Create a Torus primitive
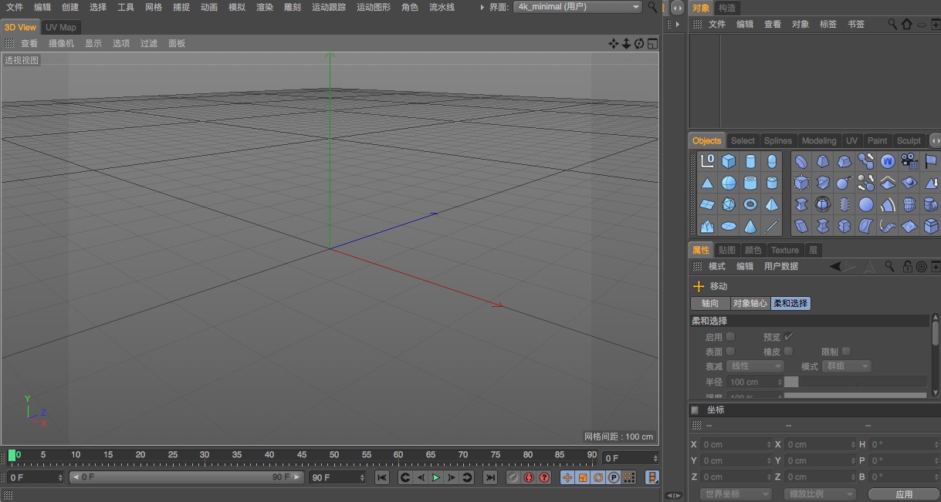Screen dimensions: 941x502 [x=751, y=204]
